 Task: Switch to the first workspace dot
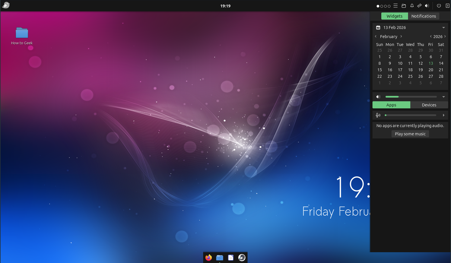(378, 6)
